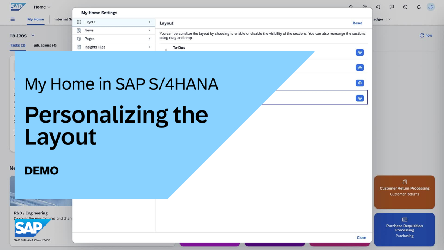The height and width of the screenshot is (250, 444).
Task: Click the notification bell icon
Action: 418,7
